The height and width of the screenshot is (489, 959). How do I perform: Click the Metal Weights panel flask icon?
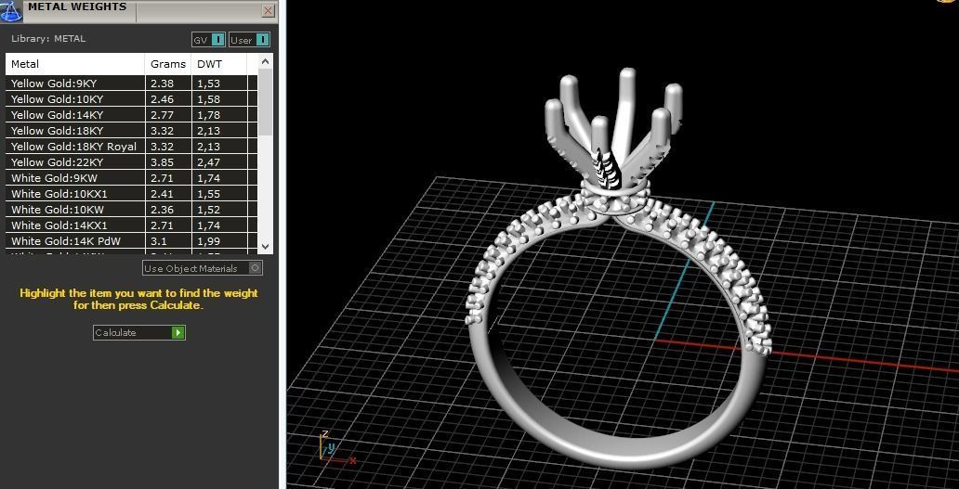(11, 11)
